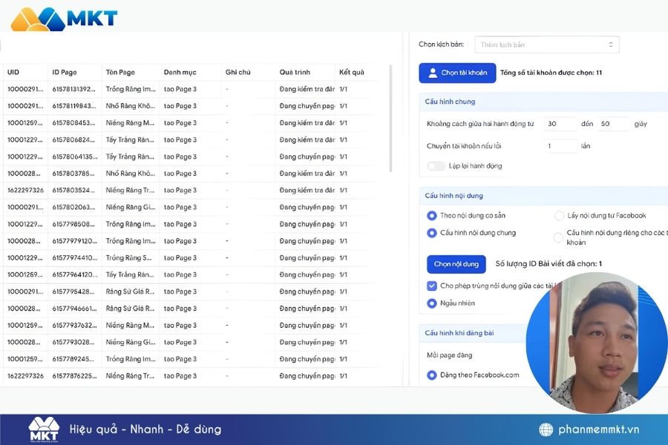This screenshot has height=445, width=668.
Task: Select 'Dùng theo Facebook.com' under Mỗi page đăng
Action: click(x=431, y=376)
